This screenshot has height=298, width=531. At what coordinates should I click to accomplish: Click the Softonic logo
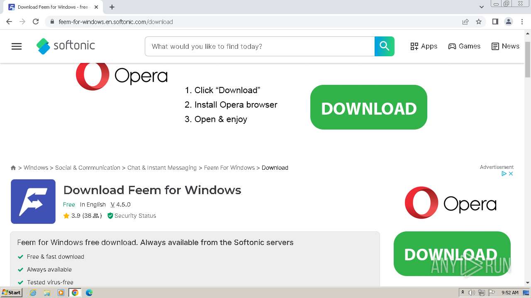66,46
